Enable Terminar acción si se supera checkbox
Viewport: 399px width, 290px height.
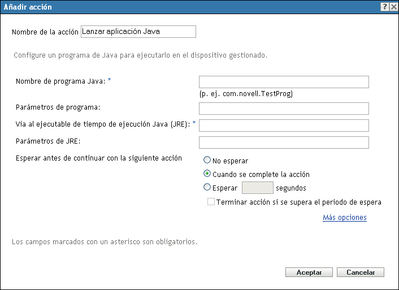click(x=211, y=201)
